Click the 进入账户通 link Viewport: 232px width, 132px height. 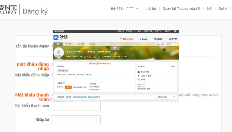(x=141, y=80)
